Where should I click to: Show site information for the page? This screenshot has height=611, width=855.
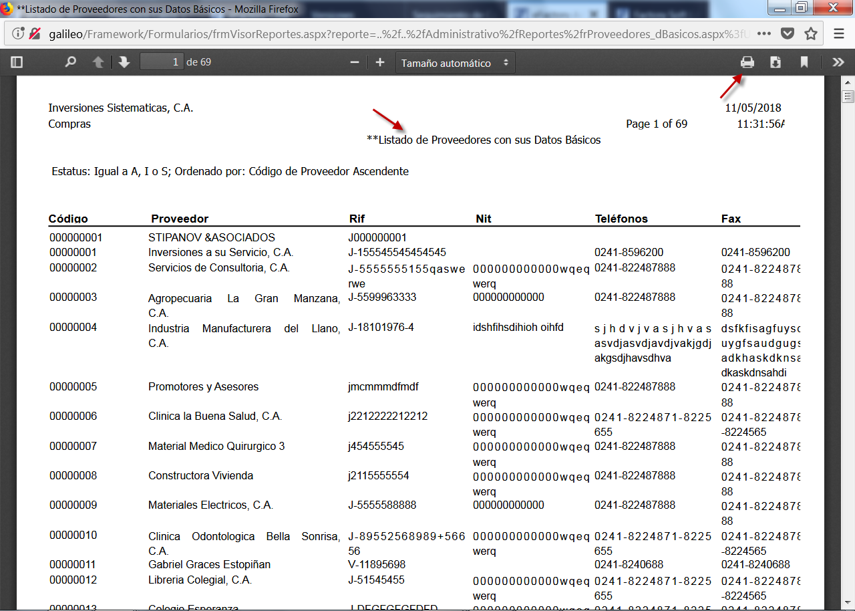pyautogui.click(x=18, y=33)
